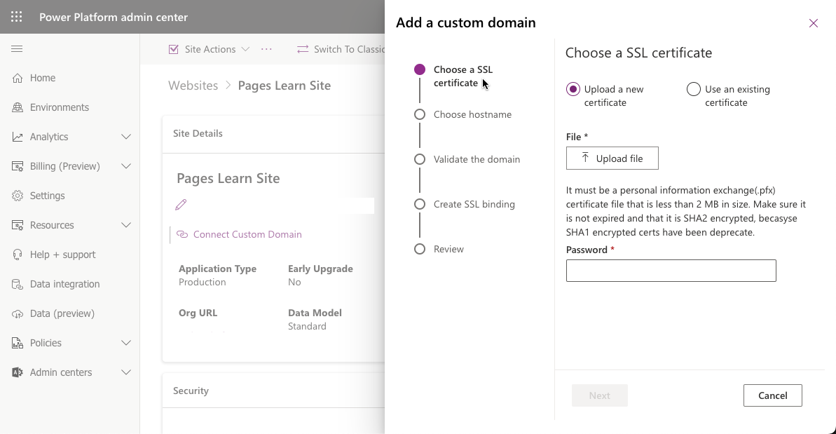836x434 pixels.
Task: Expand the Analytics section chevron
Action: (126, 137)
